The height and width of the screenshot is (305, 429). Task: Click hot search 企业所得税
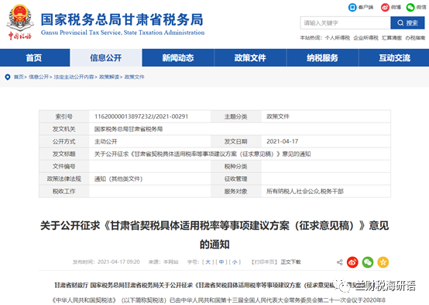[x=366, y=38]
